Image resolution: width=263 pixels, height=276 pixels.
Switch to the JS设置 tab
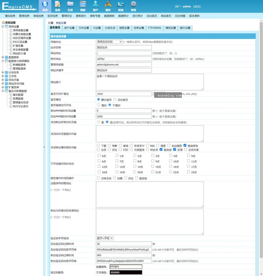coord(97,28)
